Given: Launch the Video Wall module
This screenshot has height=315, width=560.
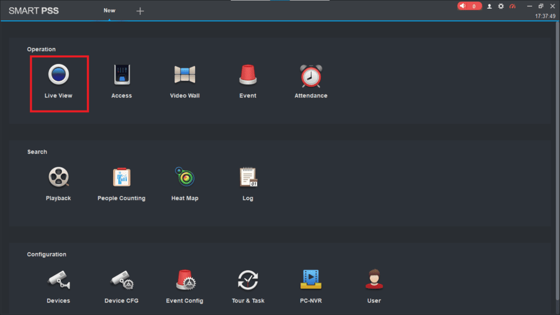Looking at the screenshot, I should pos(185,75).
